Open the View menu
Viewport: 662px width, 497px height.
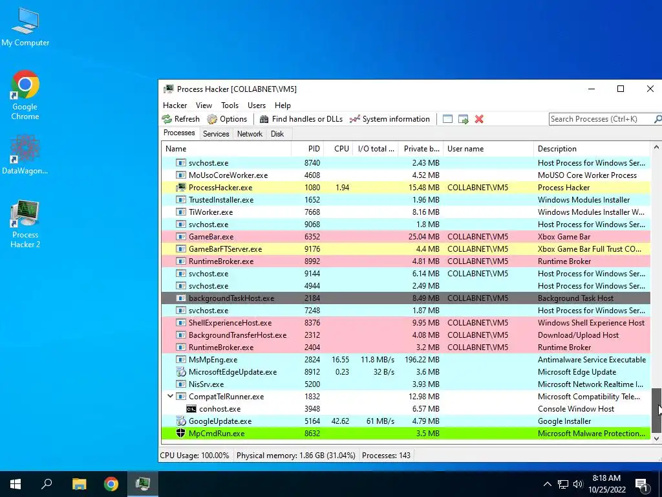pyautogui.click(x=204, y=105)
